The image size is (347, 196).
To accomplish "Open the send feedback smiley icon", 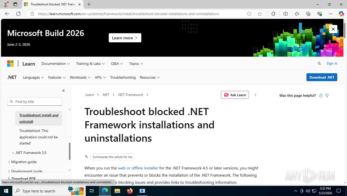I will (x=249, y=14).
